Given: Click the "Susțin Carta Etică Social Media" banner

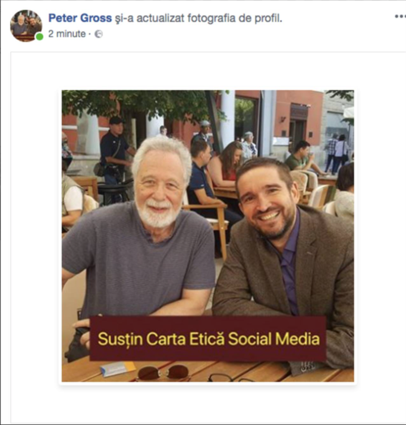Looking at the screenshot, I should (x=208, y=339).
